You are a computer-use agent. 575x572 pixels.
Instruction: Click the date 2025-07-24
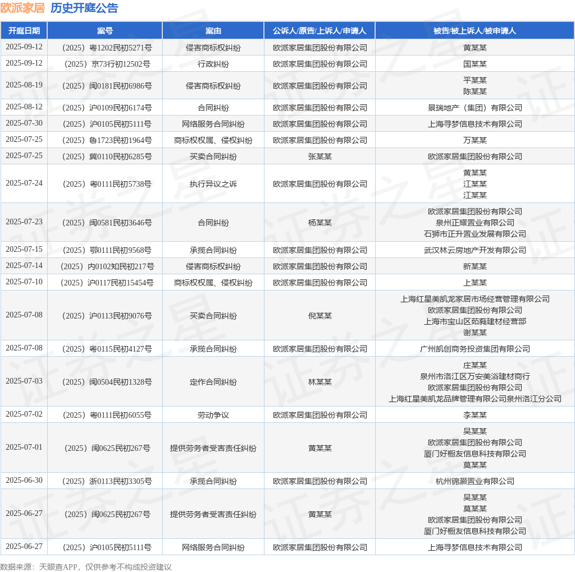[x=24, y=183]
